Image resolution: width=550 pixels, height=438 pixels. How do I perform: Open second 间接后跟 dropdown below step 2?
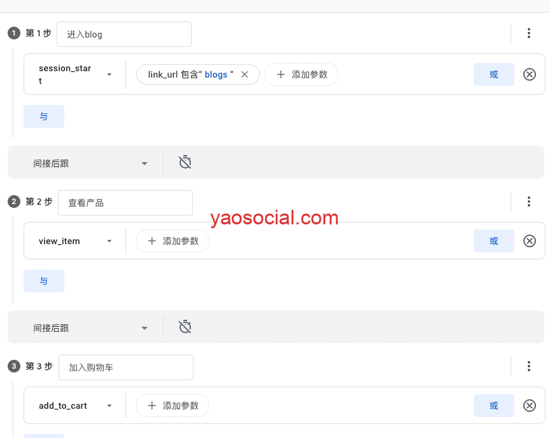coord(90,328)
